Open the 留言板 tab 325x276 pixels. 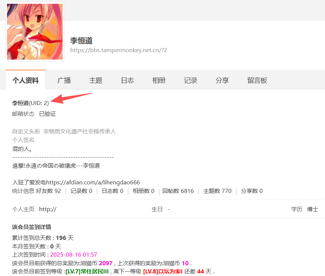[257, 80]
